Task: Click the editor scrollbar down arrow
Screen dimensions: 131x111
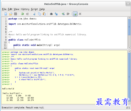Action: tap(129, 48)
